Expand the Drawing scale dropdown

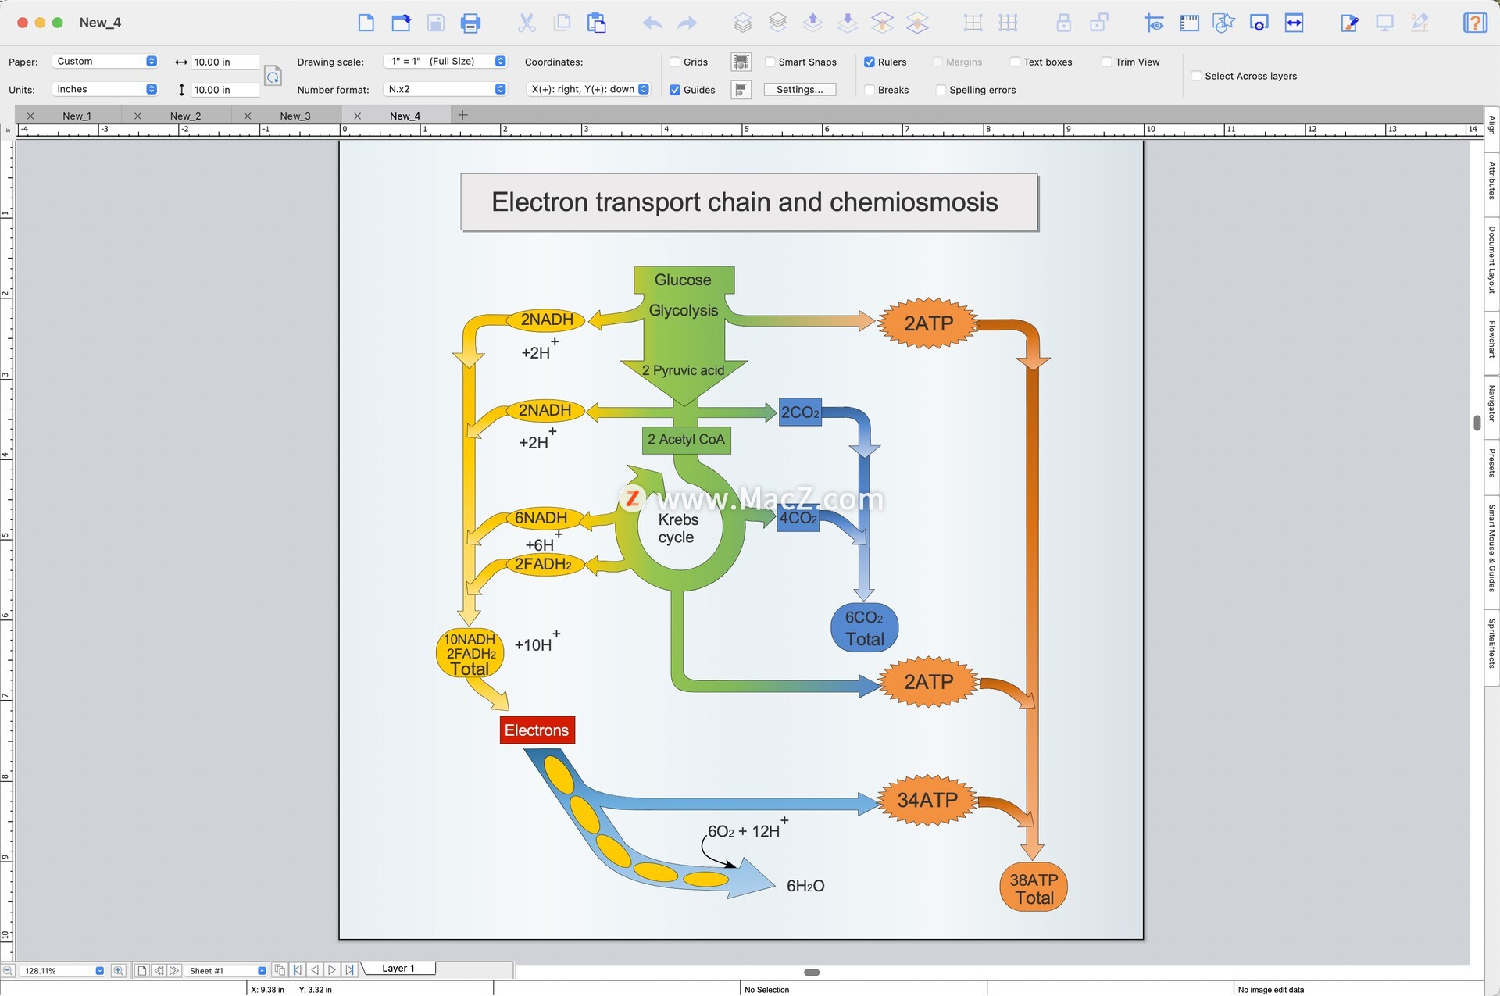[447, 61]
